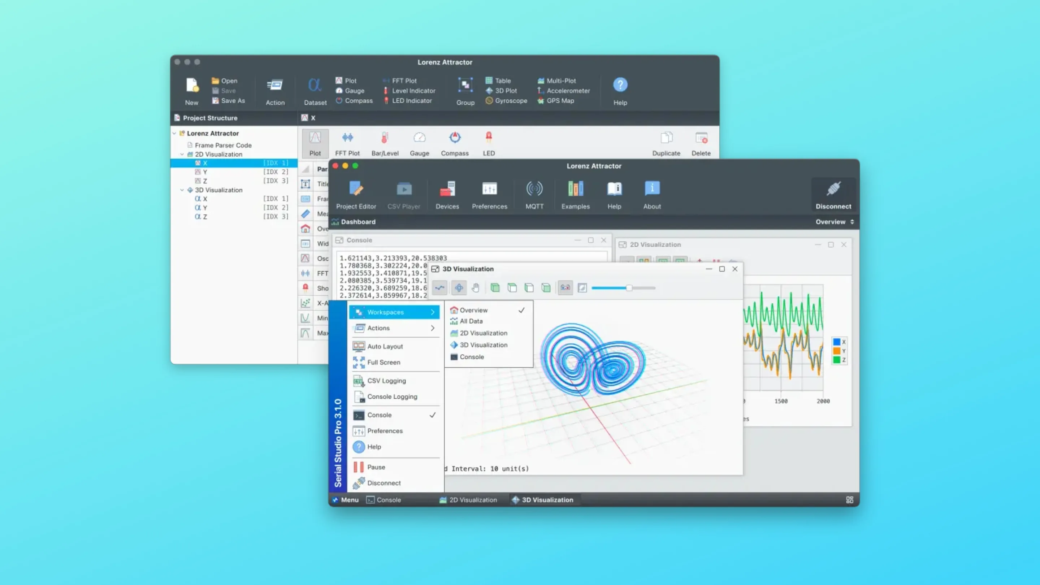The width and height of the screenshot is (1040, 585).
Task: Click the Disconnect button in toolbar
Action: 833,195
